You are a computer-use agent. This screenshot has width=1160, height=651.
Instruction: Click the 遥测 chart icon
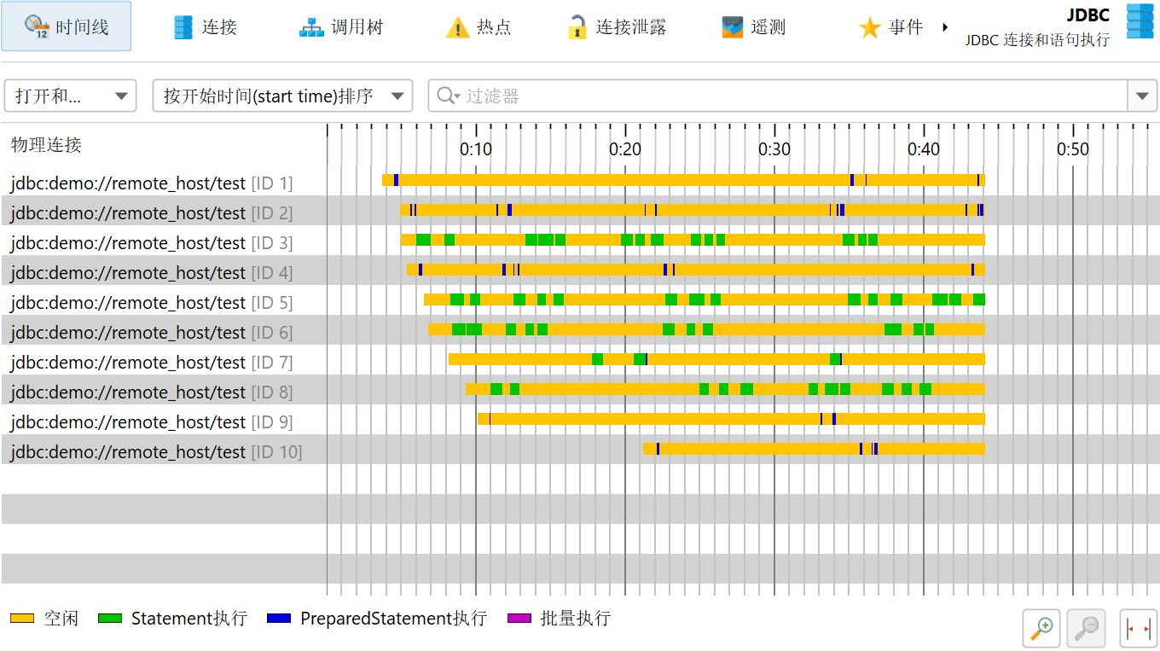pyautogui.click(x=733, y=27)
